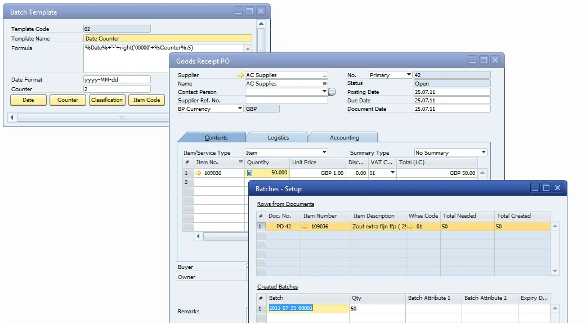Click the Created Batches scroll up arrow

pos(555,308)
